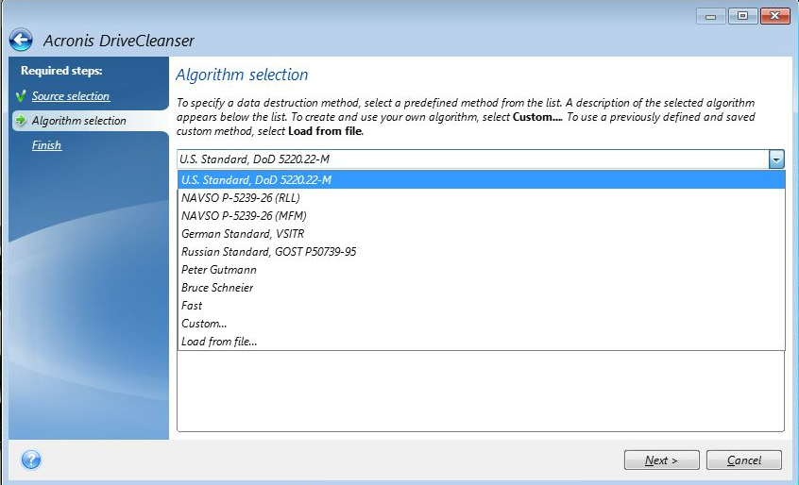799x485 pixels.
Task: Click the algorithm description box
Action: tap(481, 391)
